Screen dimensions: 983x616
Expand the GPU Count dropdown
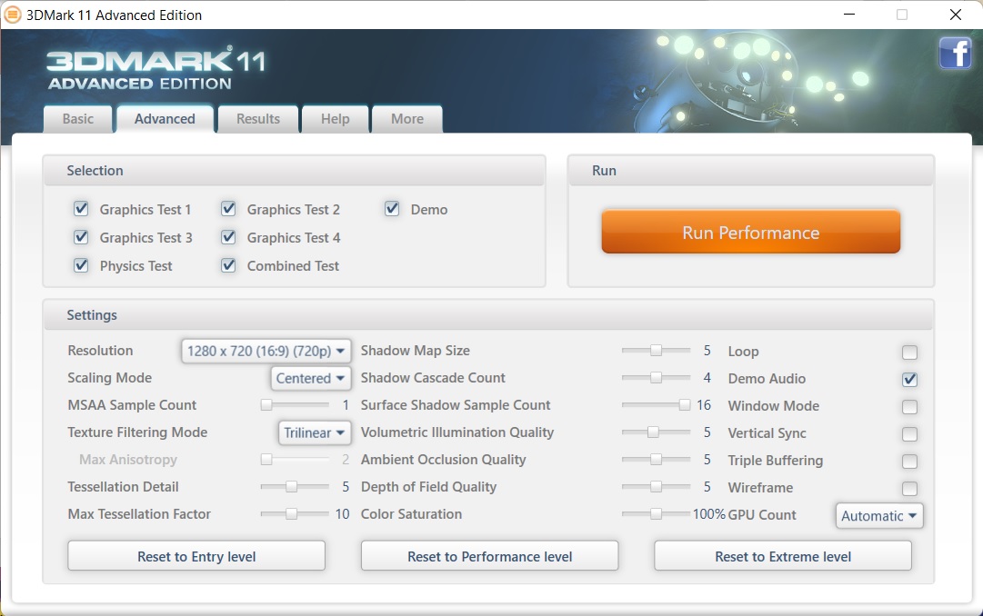[879, 516]
